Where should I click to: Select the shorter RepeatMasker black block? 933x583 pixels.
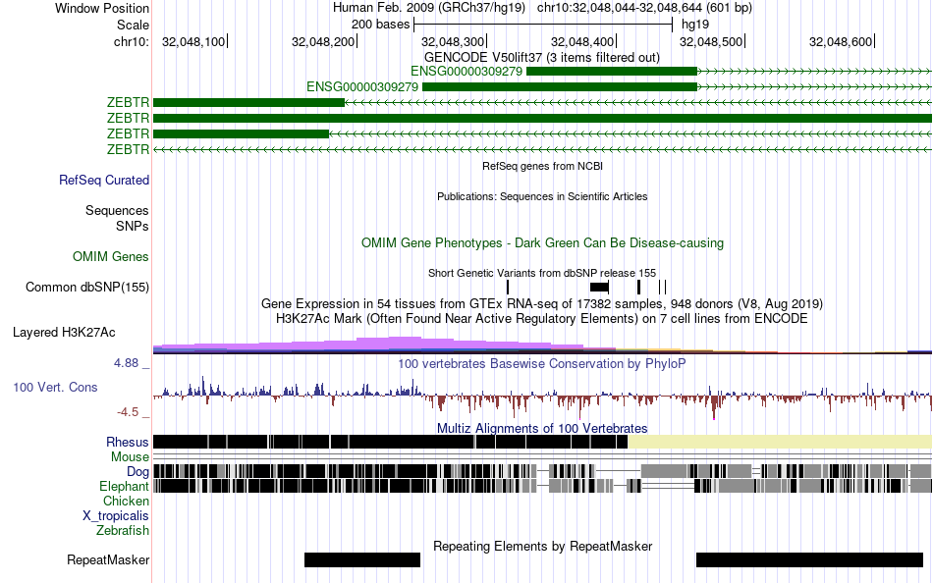click(x=362, y=559)
